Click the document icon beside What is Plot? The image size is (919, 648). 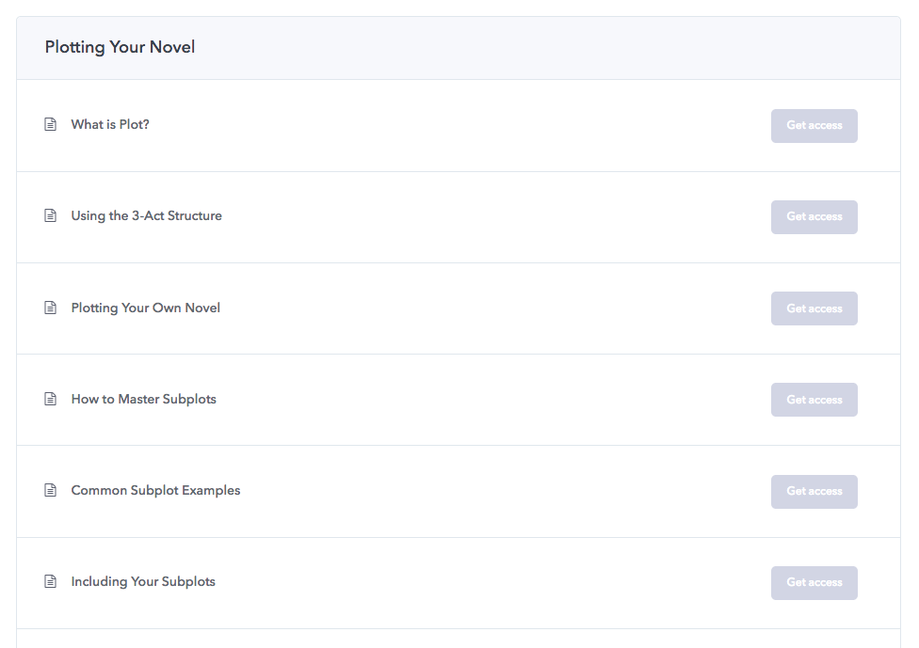(51, 124)
